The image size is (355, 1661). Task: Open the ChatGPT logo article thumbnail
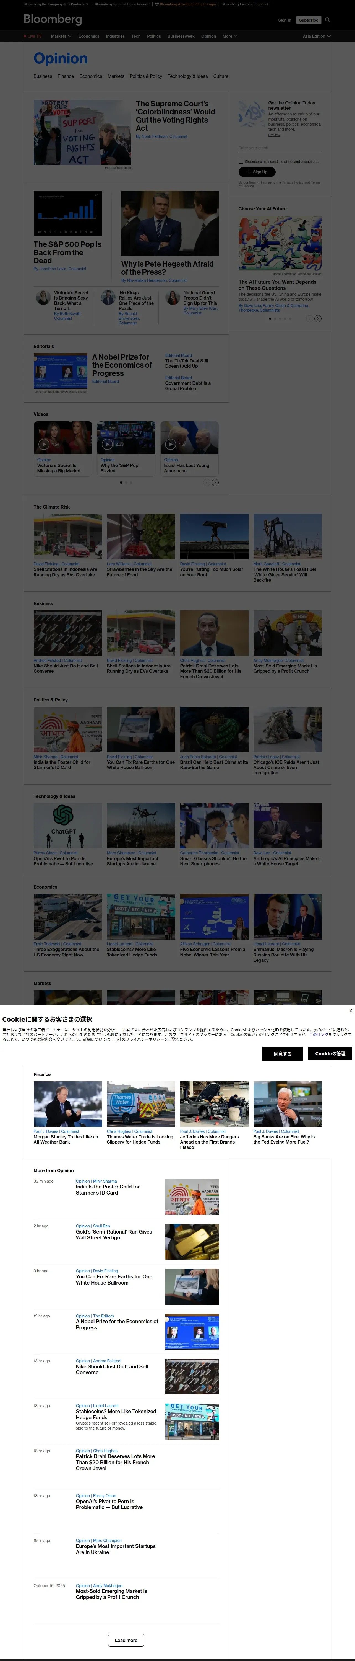tap(68, 826)
